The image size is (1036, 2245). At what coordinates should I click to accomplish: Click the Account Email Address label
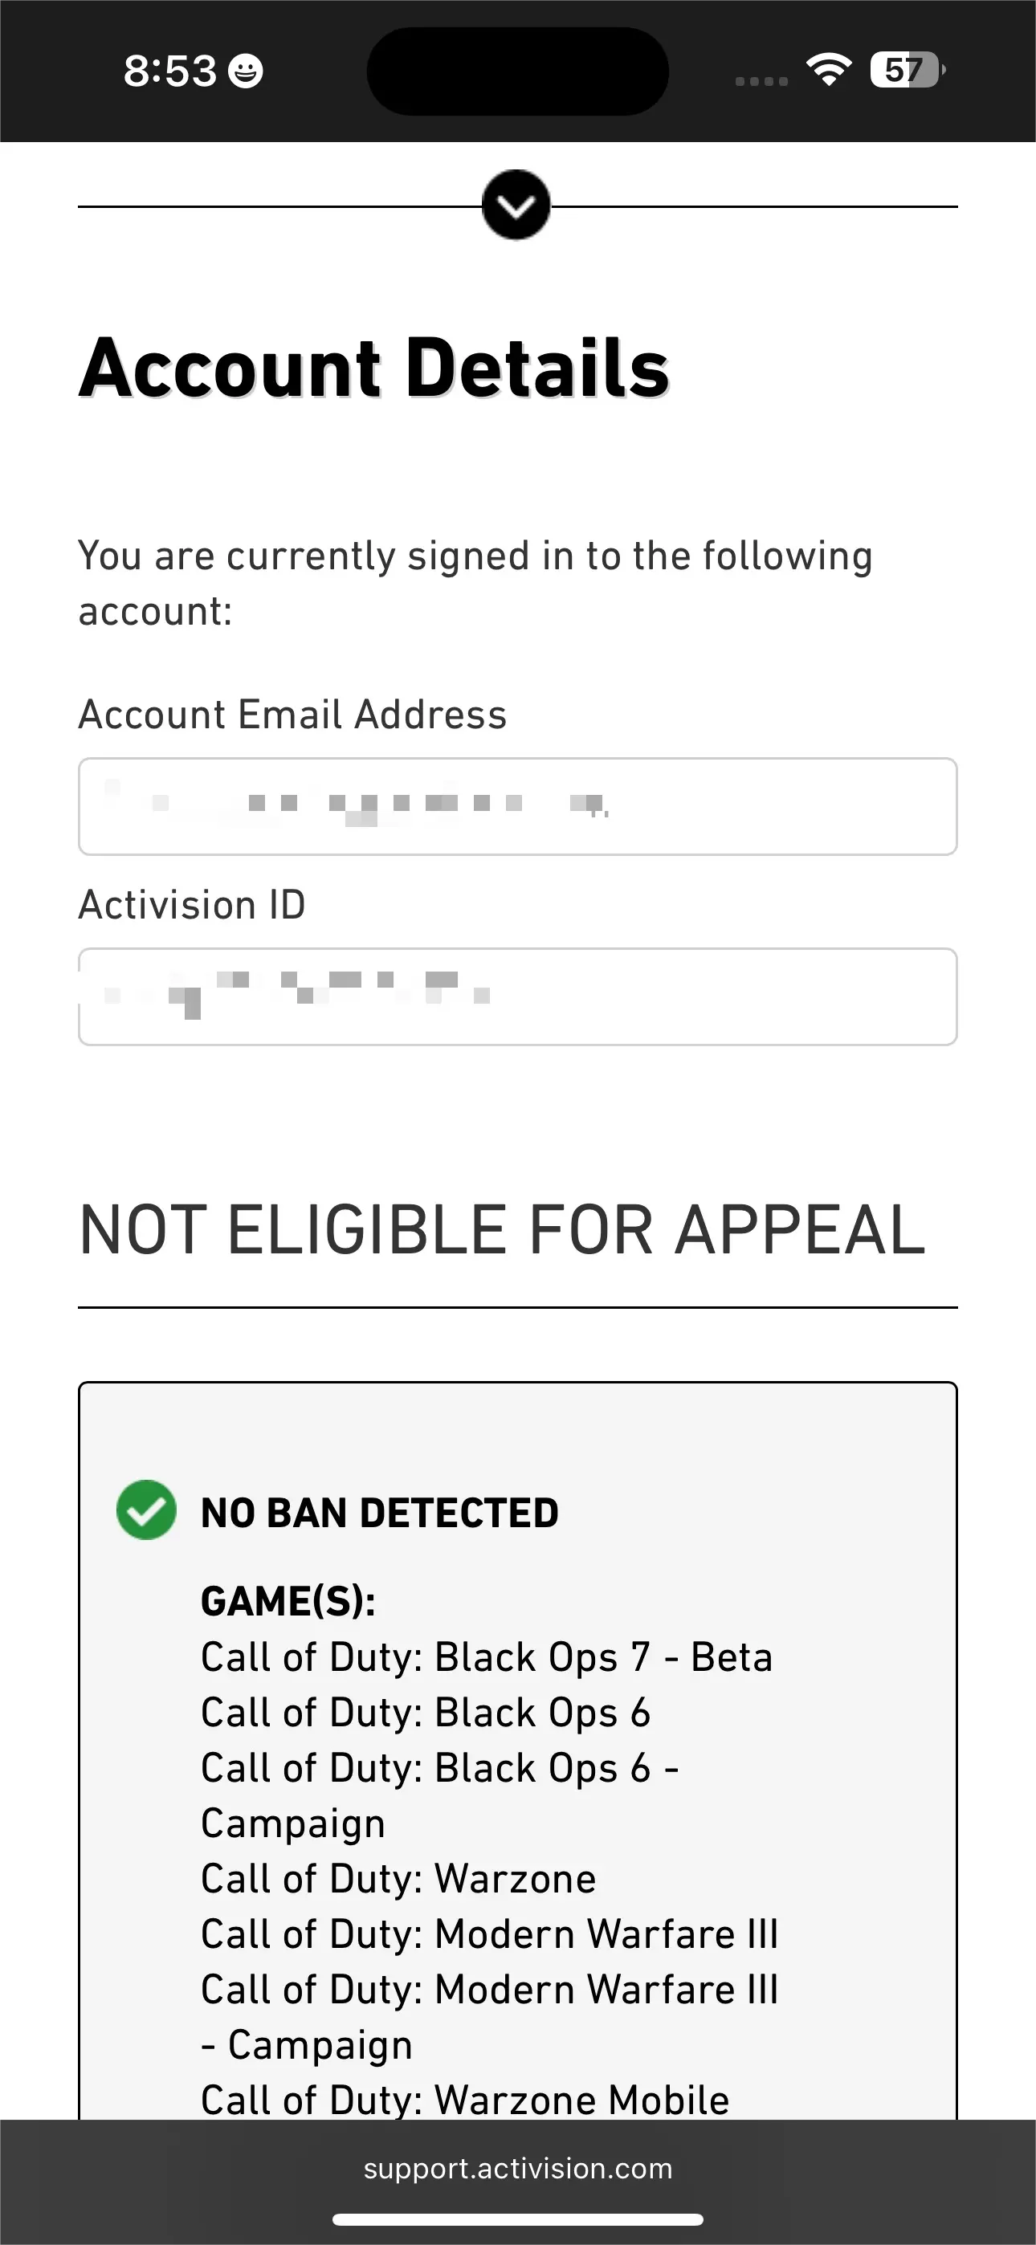click(292, 715)
